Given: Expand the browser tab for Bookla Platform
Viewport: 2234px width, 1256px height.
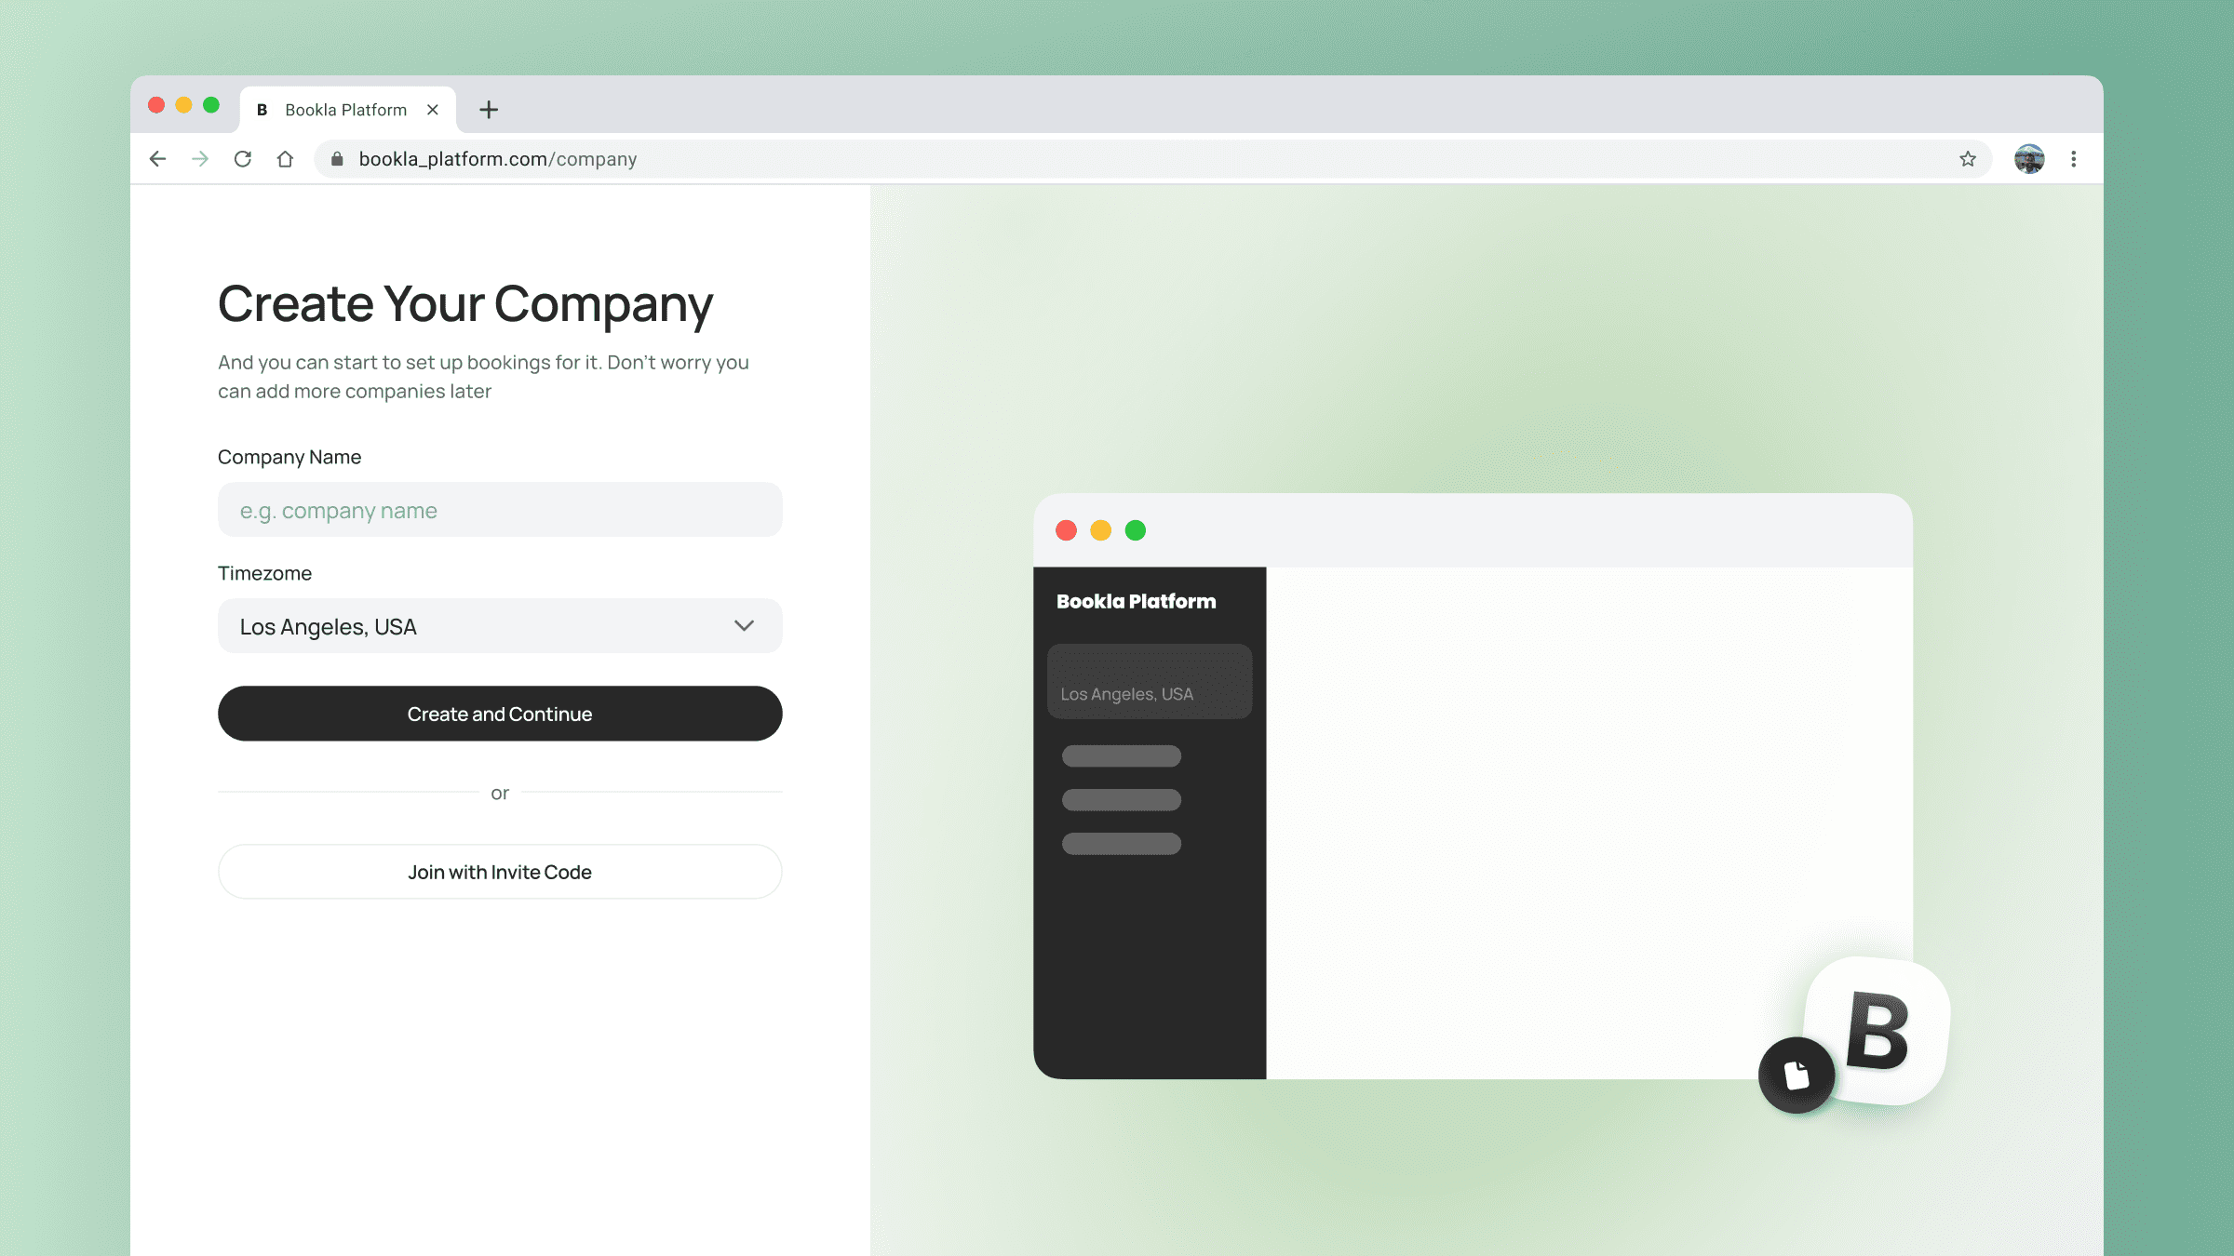Looking at the screenshot, I should [x=345, y=109].
